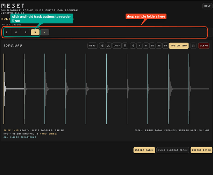Viewport: 213px width, 175px height.
Task: Click the slice icon before the 4 button
Action: click(x=133, y=45)
